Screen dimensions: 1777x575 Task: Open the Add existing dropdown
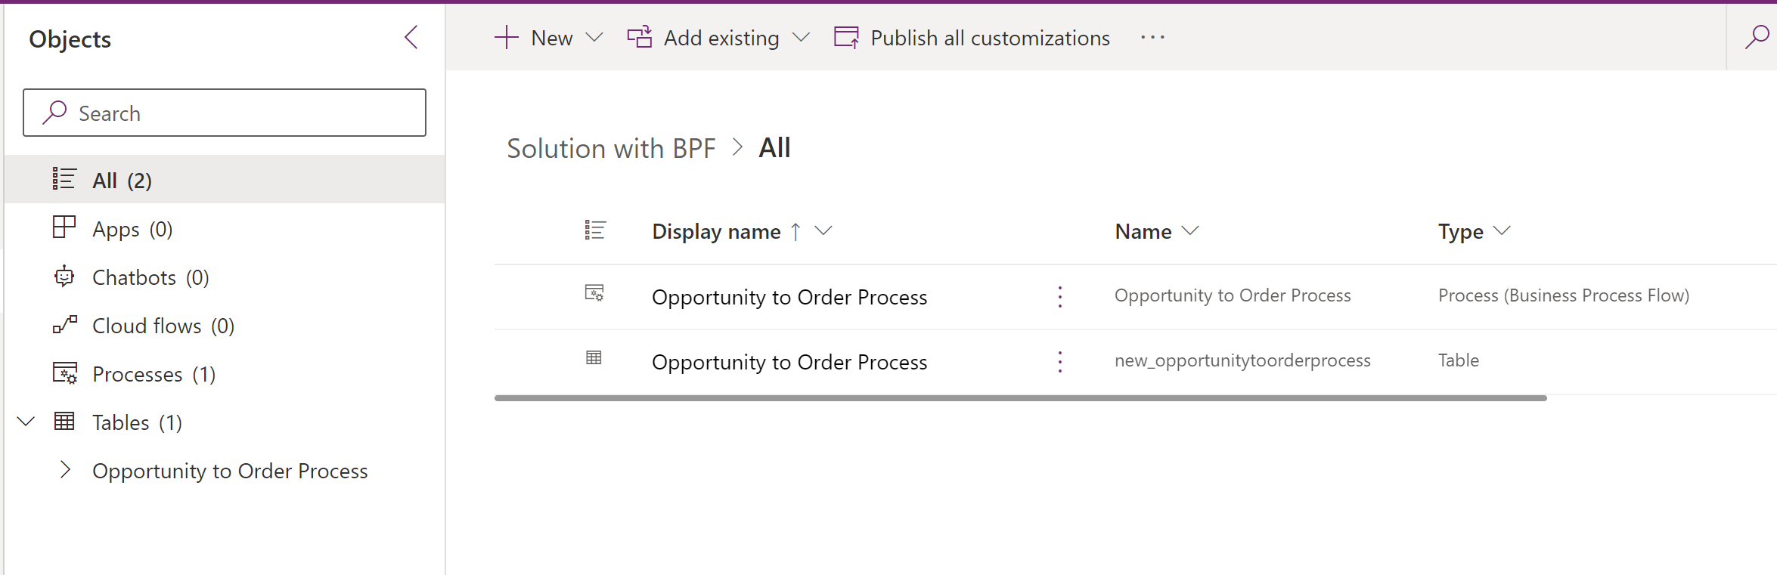click(x=803, y=37)
